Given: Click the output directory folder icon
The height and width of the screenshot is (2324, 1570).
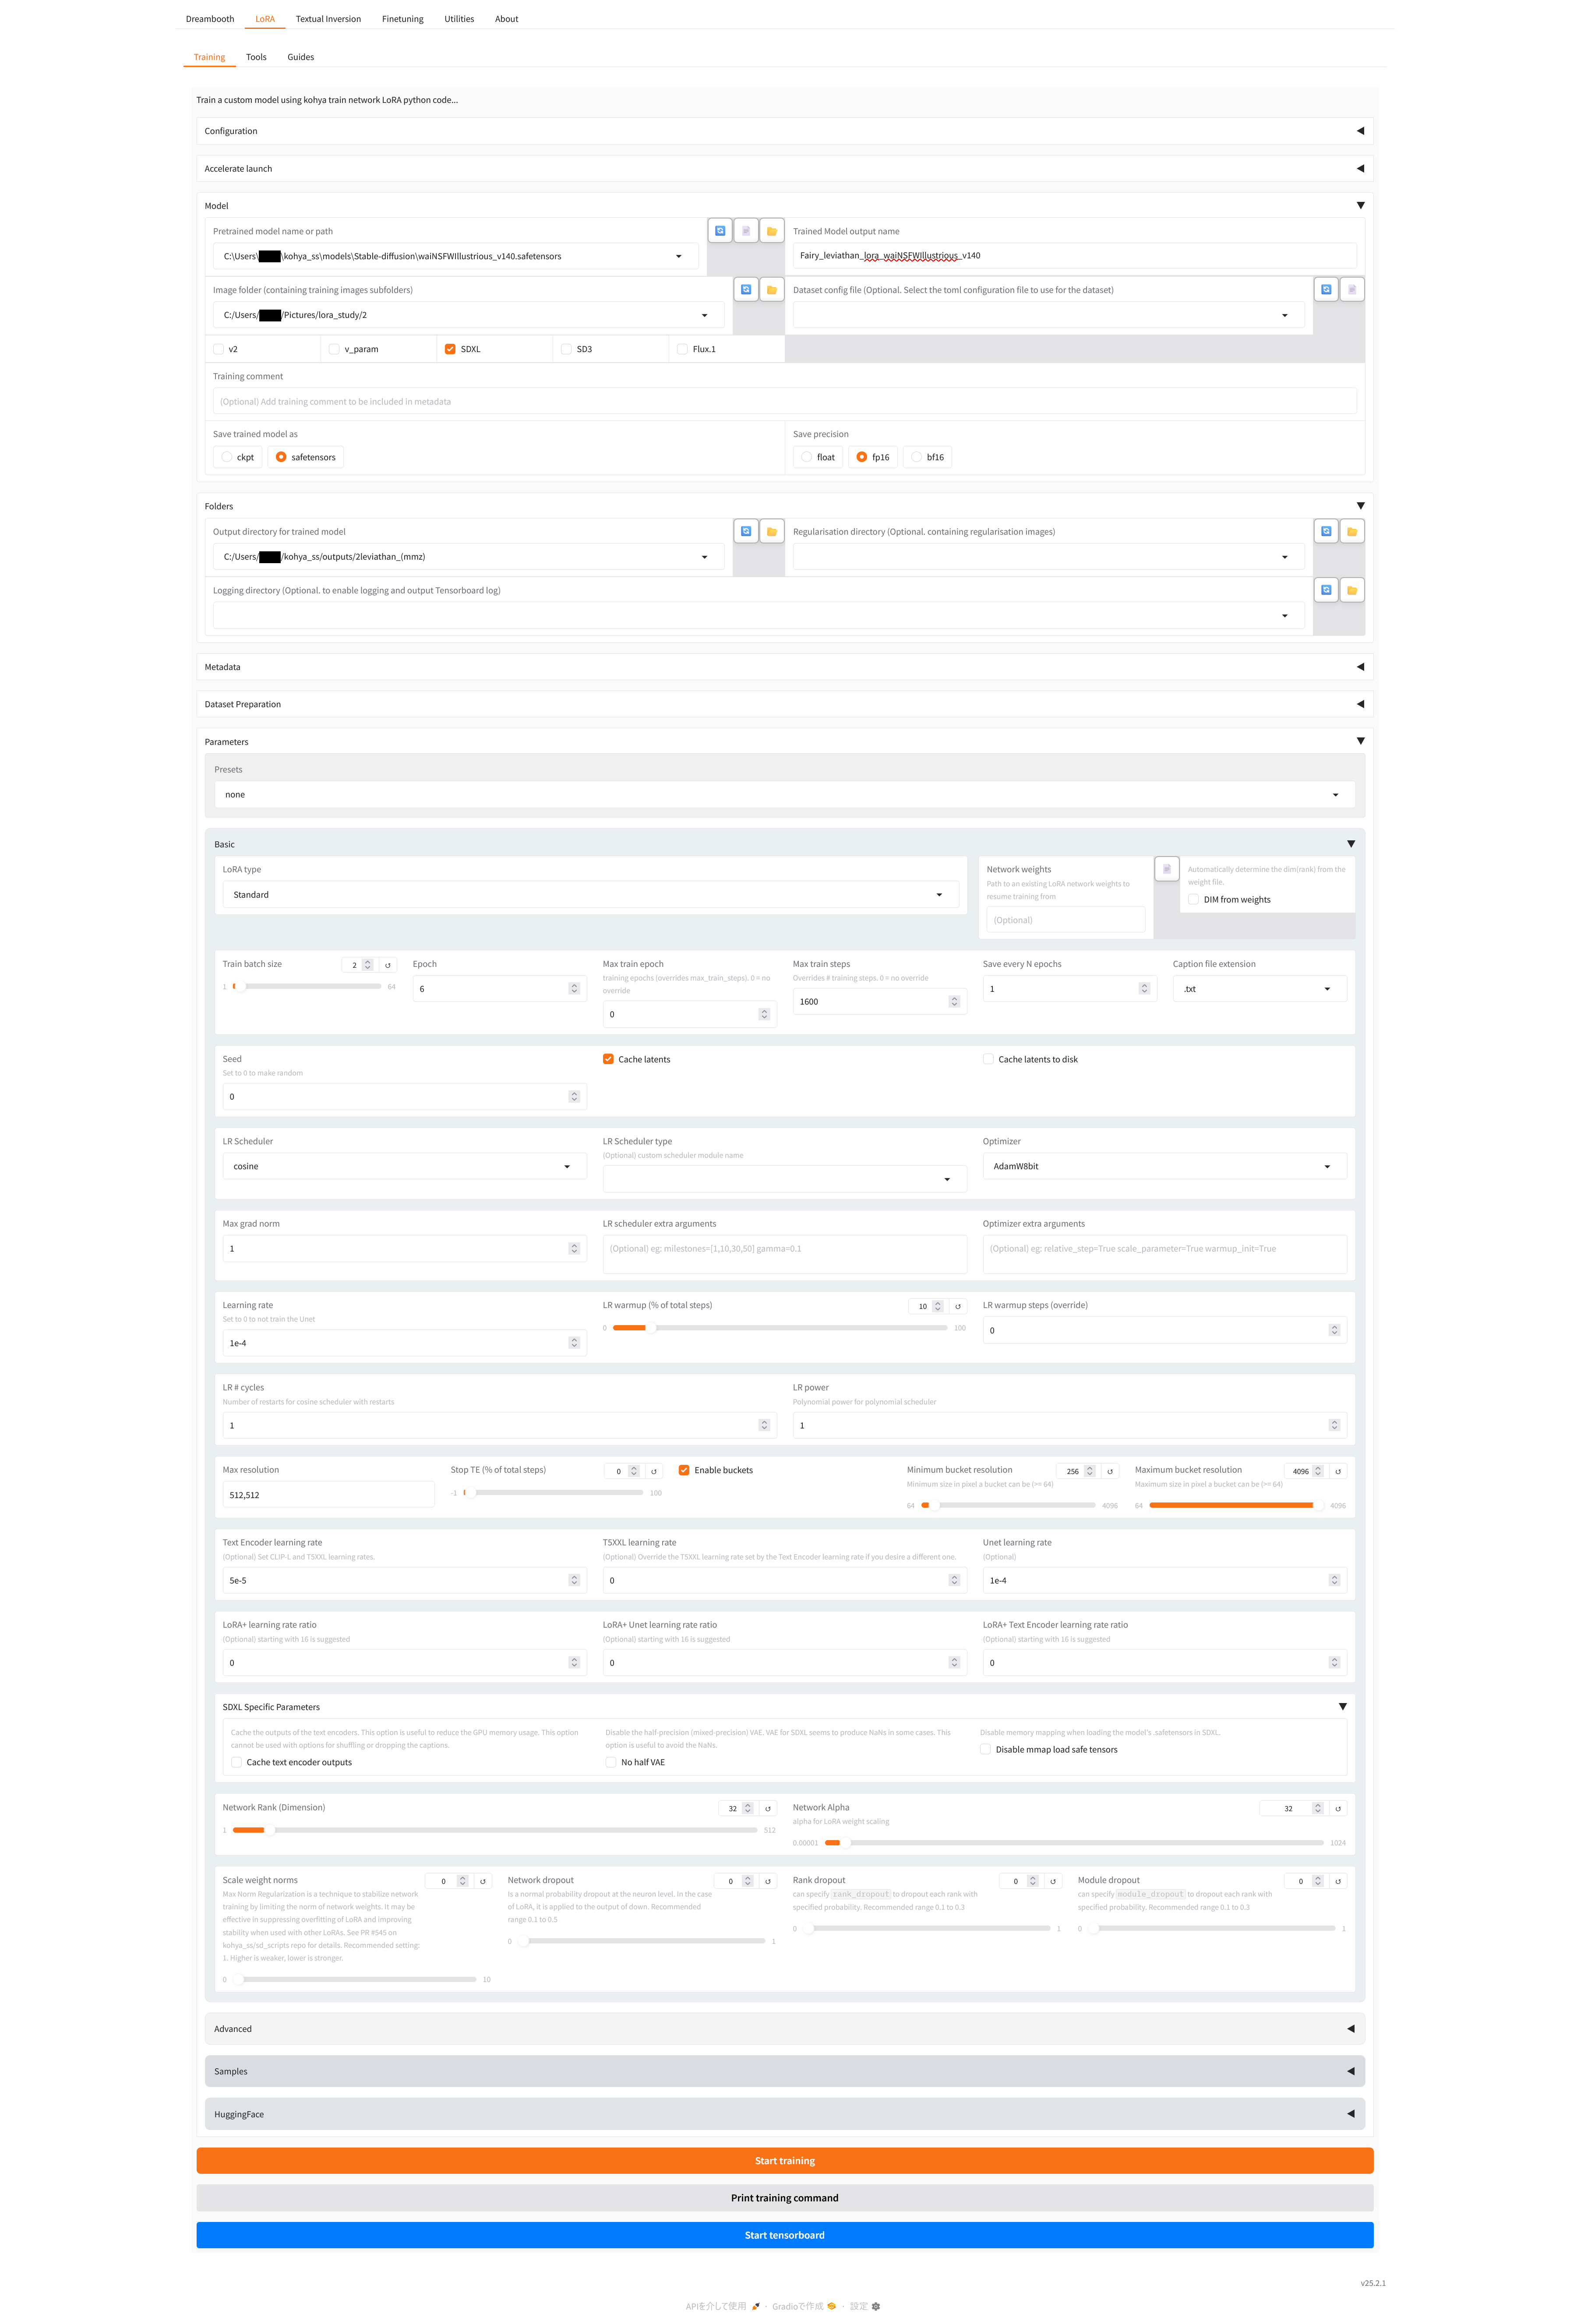Looking at the screenshot, I should tap(771, 532).
